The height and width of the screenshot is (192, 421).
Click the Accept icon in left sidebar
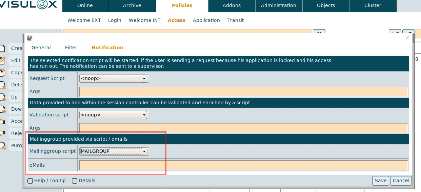point(2,121)
